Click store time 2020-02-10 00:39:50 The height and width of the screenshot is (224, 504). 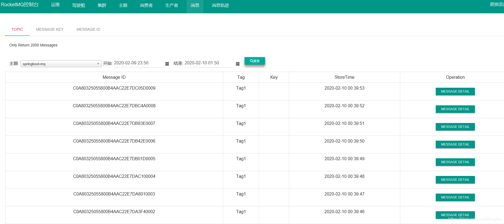344,141
